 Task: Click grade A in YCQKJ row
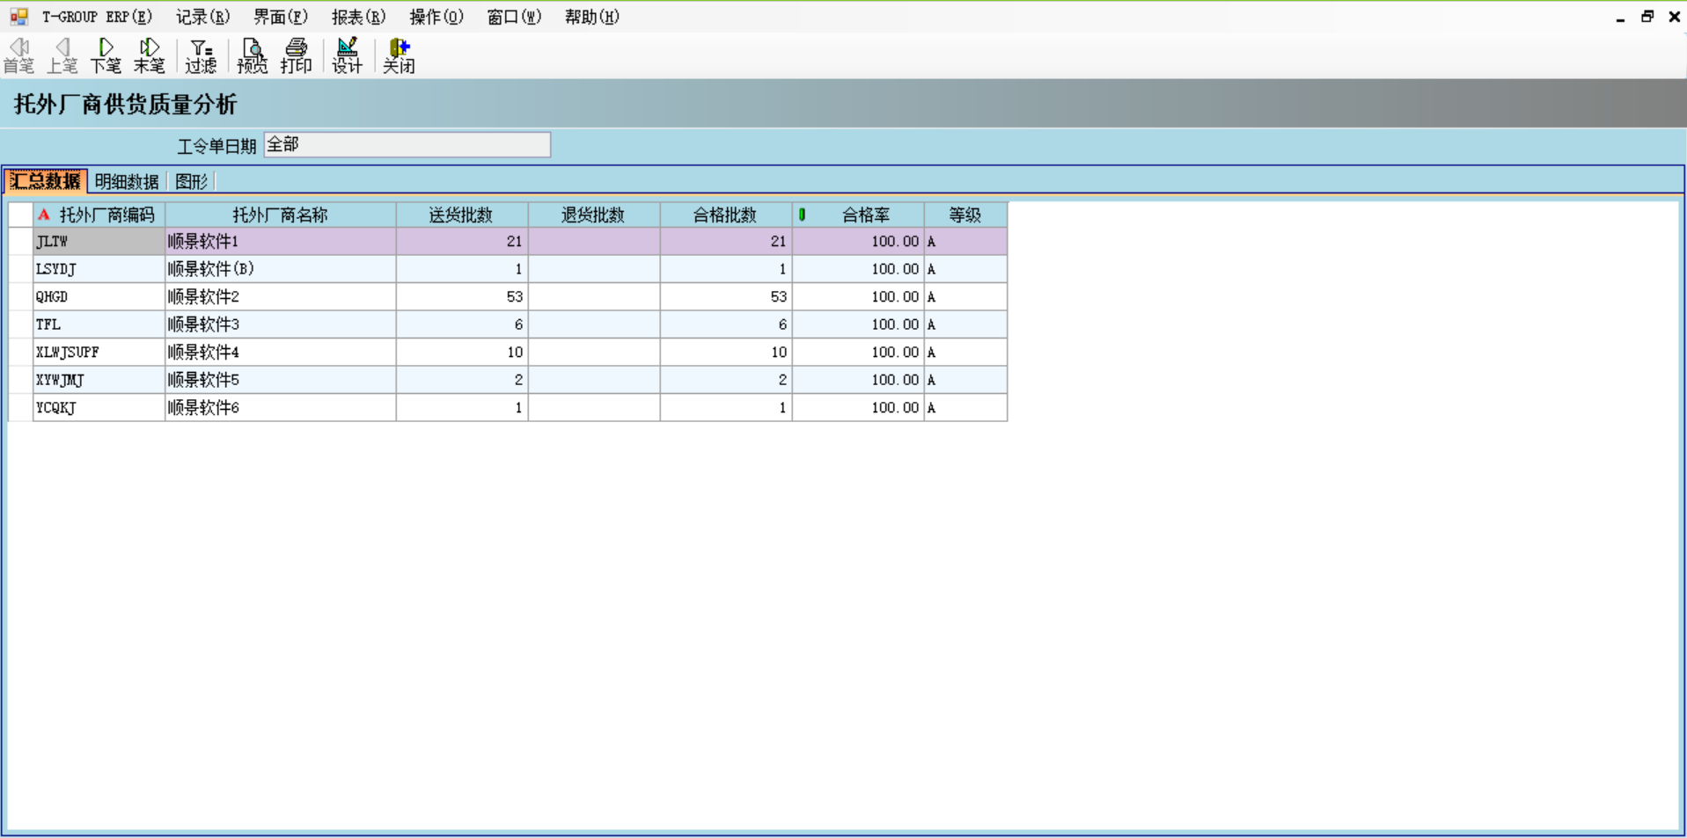click(x=965, y=407)
